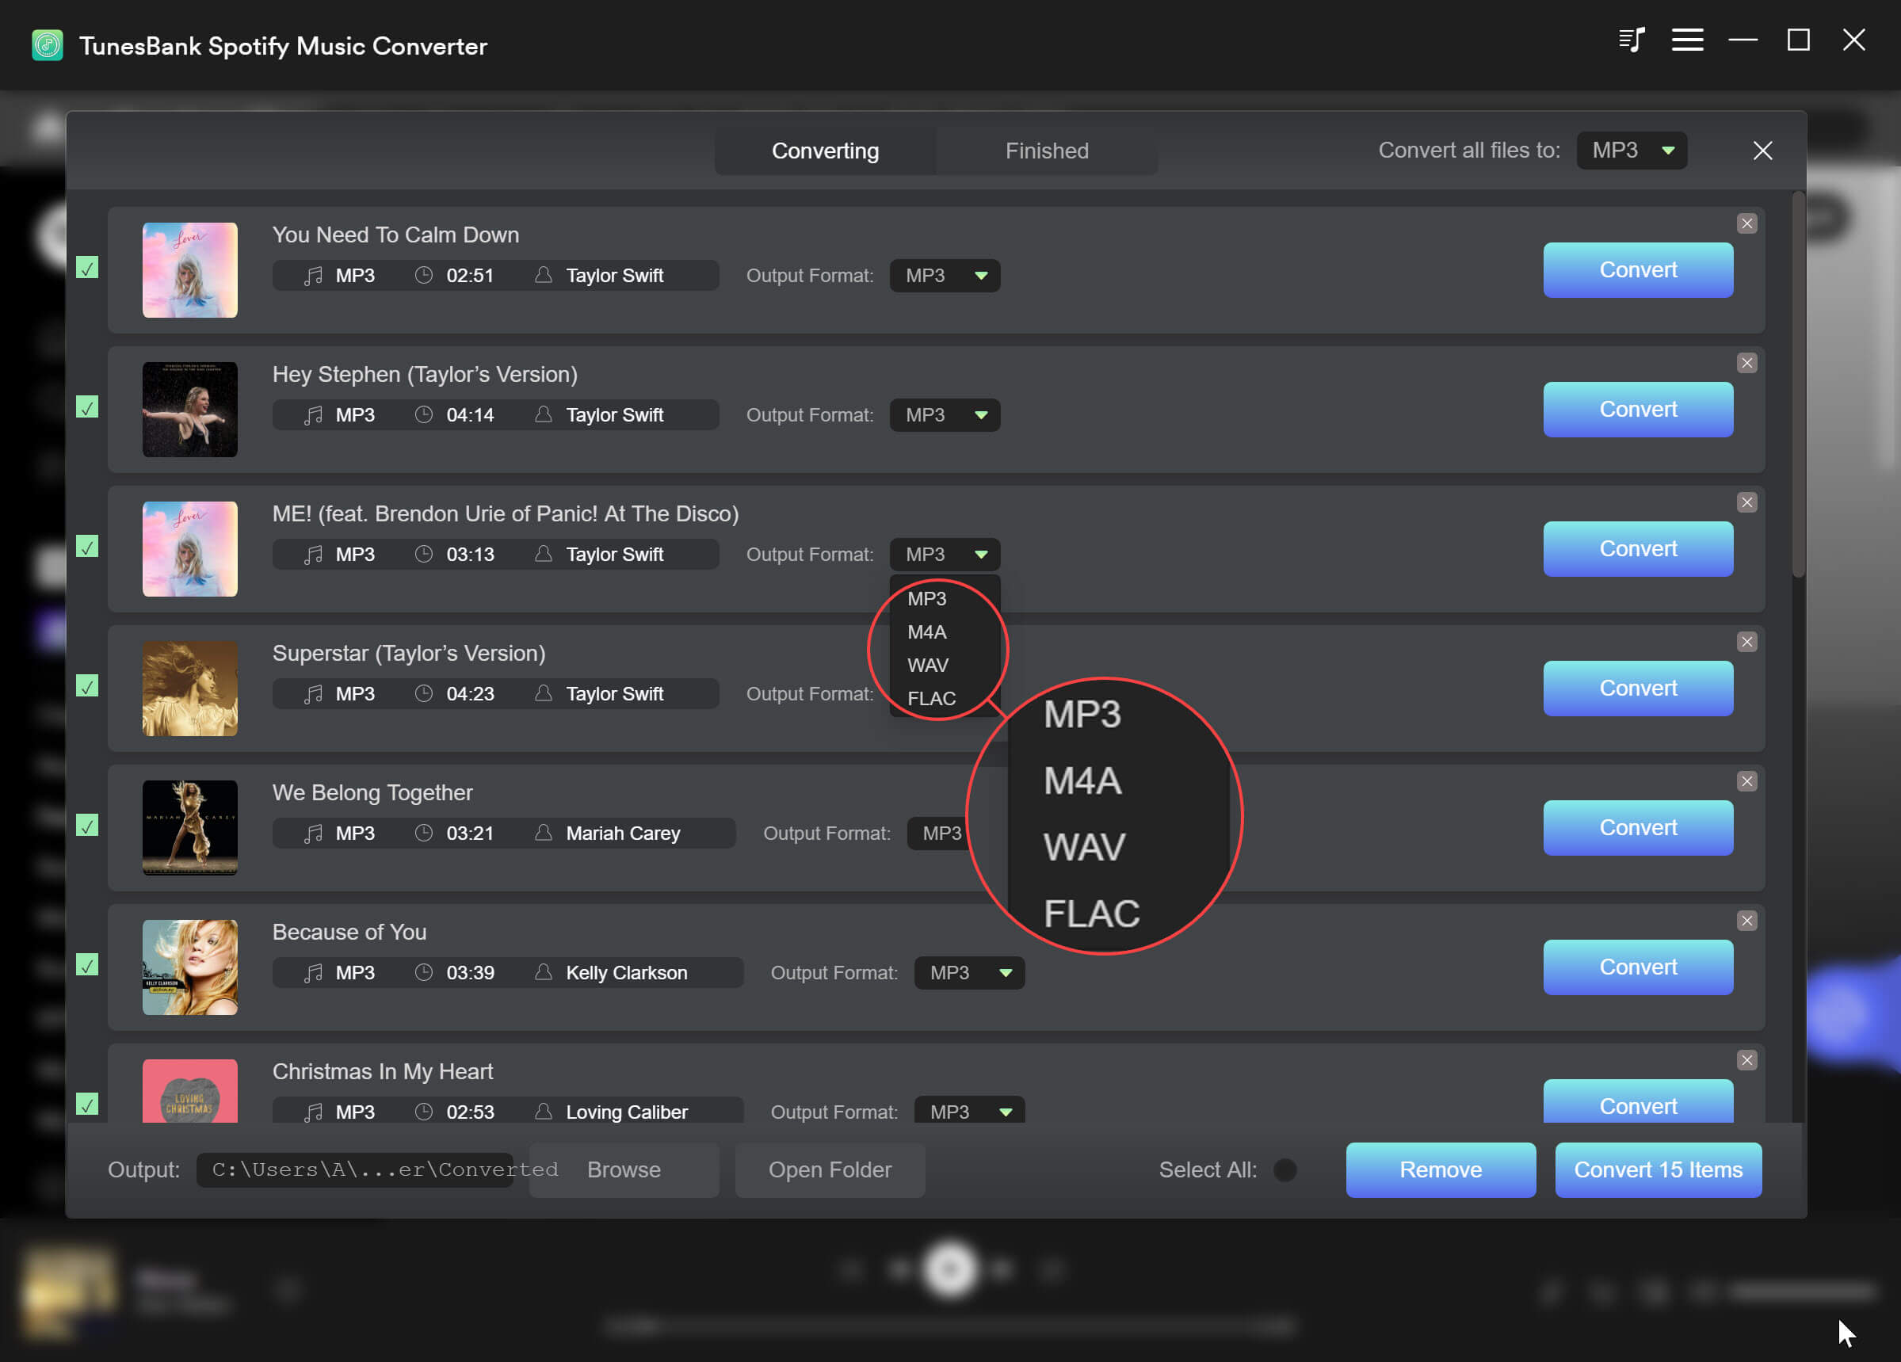The image size is (1901, 1362).
Task: Click the artist tag icon on ME! track
Action: pyautogui.click(x=545, y=555)
